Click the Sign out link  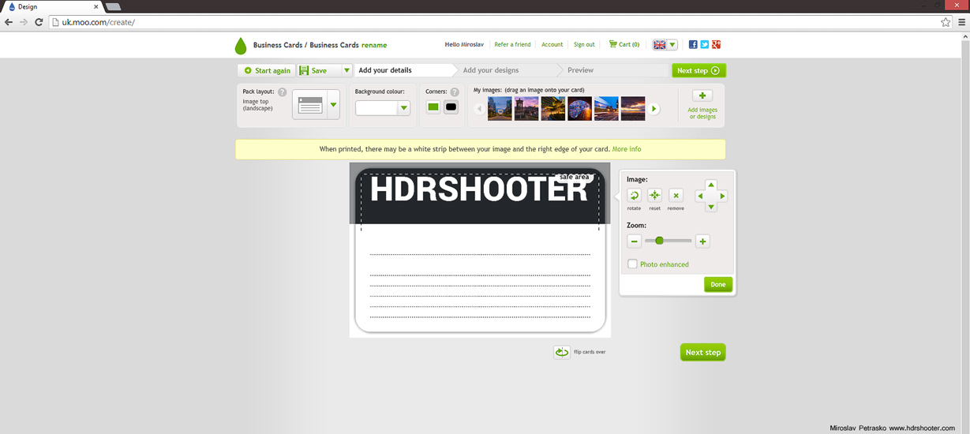pyautogui.click(x=584, y=44)
